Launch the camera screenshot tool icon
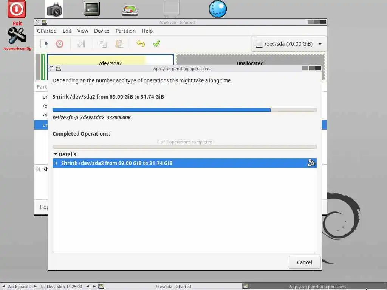 click(x=54, y=9)
